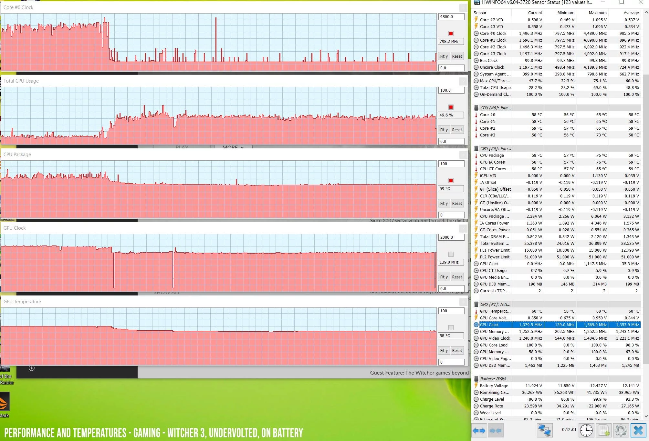Image resolution: width=649 pixels, height=441 pixels.
Task: Click the chip icon of GPU [#1] group
Action: click(x=476, y=304)
